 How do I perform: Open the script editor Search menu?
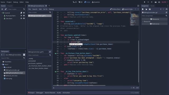click(35, 9)
